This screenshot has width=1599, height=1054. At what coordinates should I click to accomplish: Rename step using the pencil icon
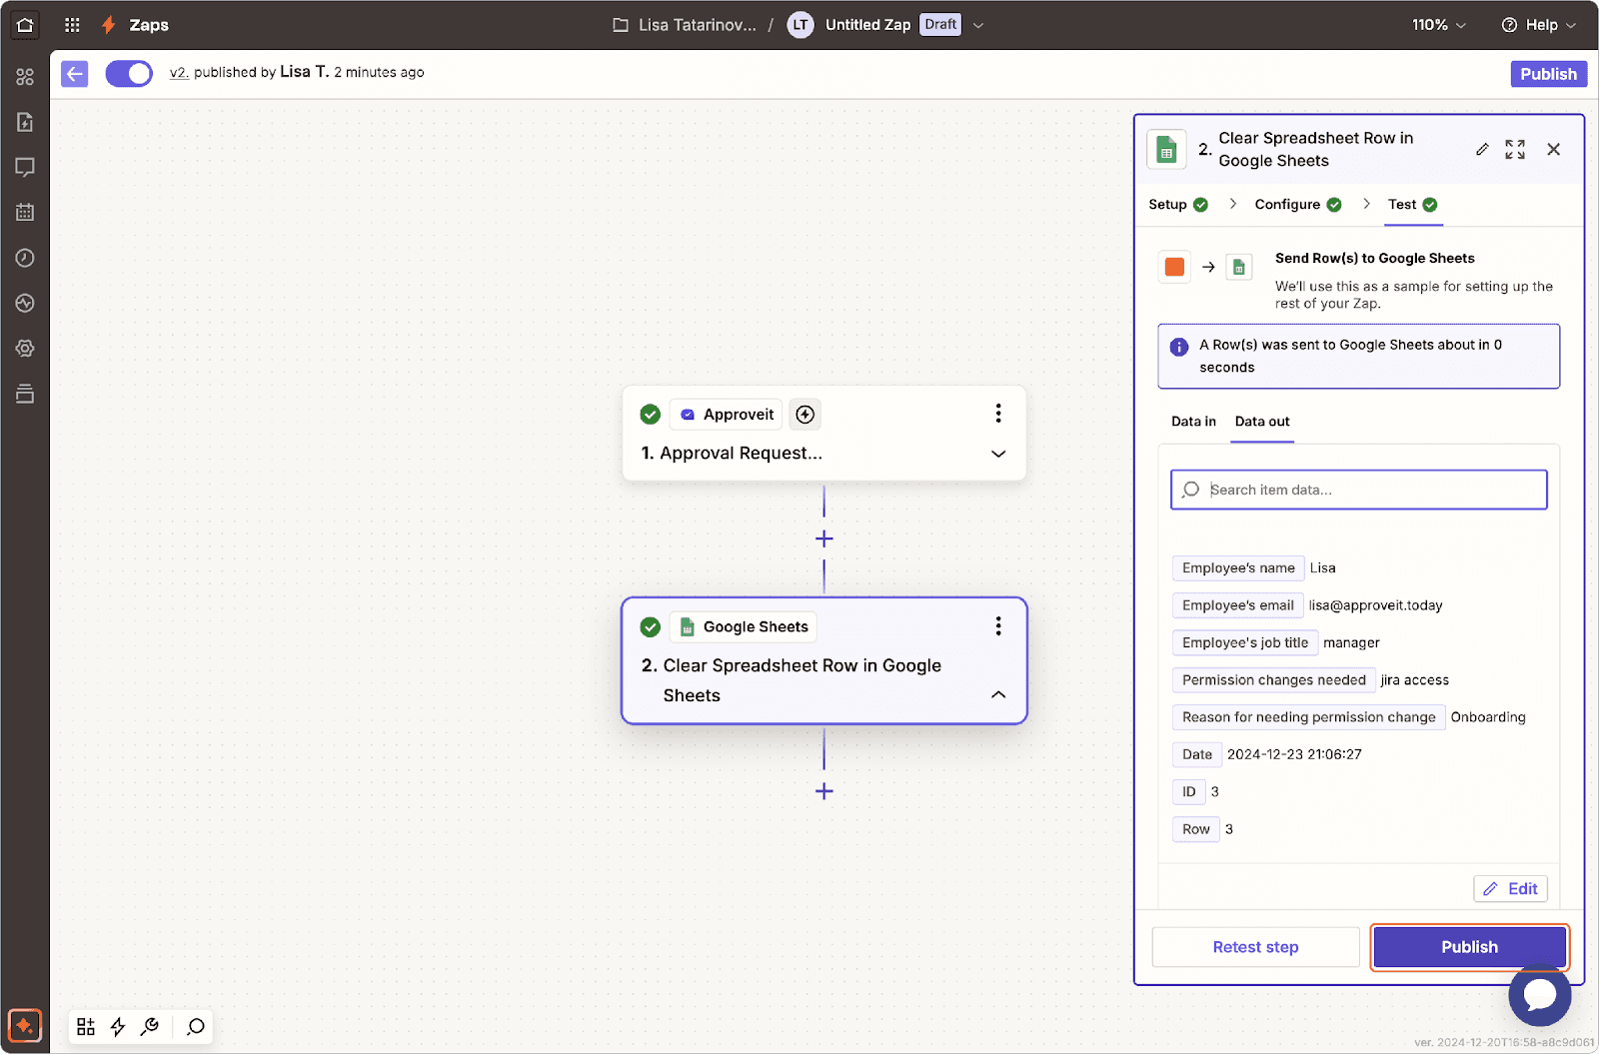[1482, 150]
